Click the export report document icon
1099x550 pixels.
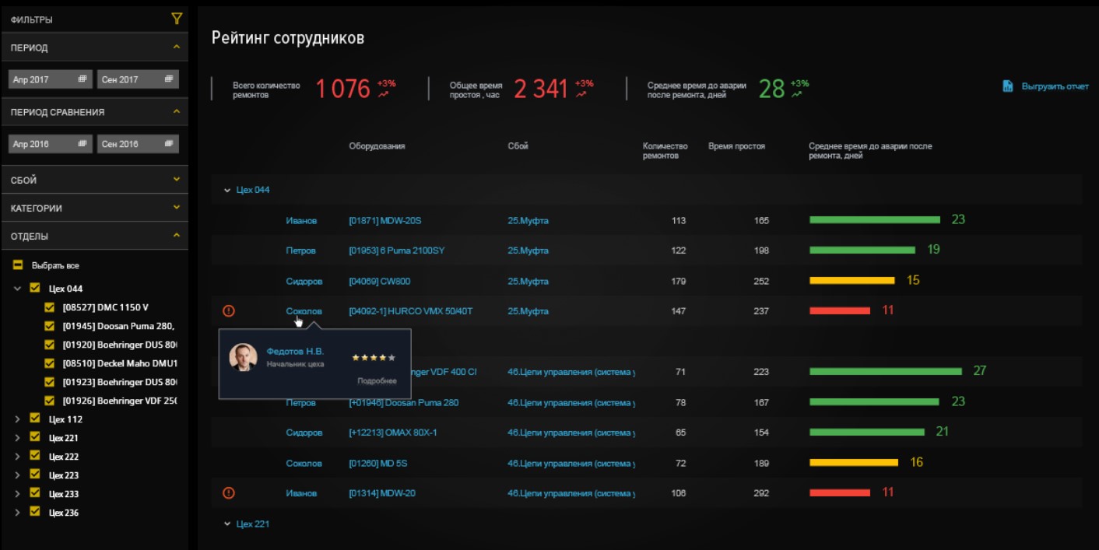1007,86
